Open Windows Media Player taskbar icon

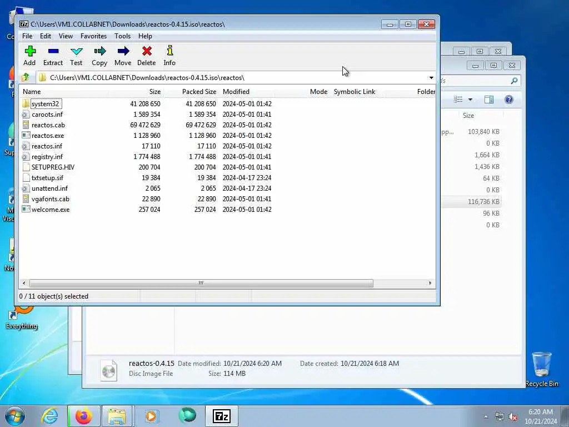click(151, 416)
